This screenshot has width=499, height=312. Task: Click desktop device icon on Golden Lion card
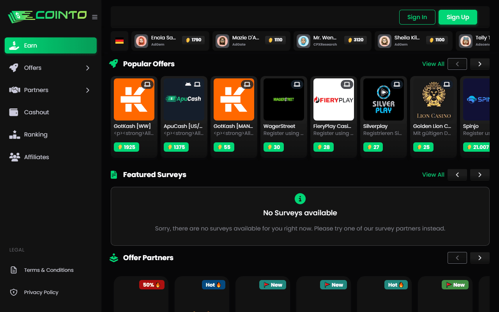point(447,84)
